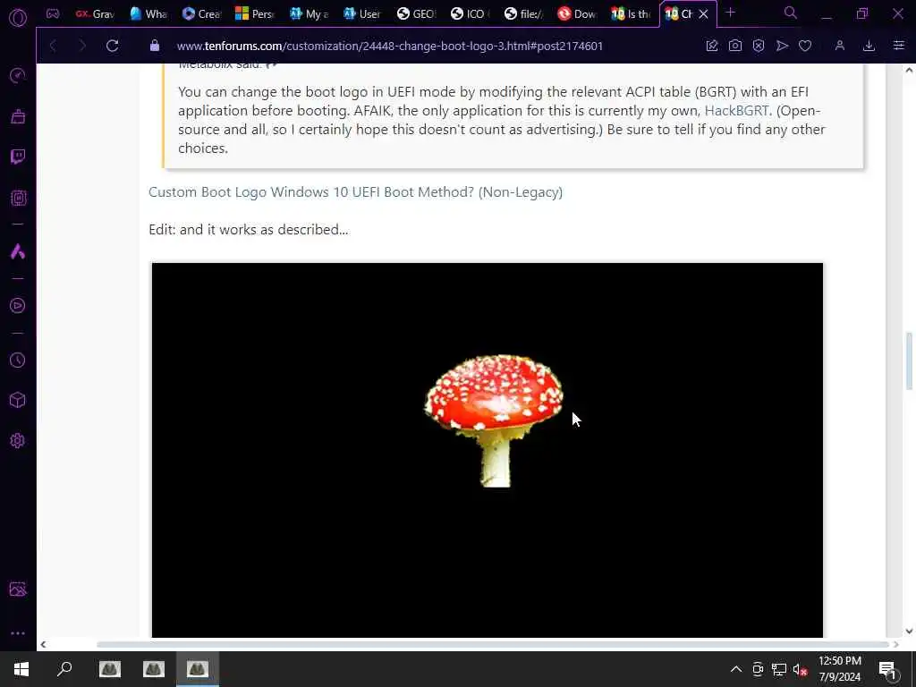Open the Windows Start menu
The height and width of the screenshot is (687, 916).
tap(21, 669)
